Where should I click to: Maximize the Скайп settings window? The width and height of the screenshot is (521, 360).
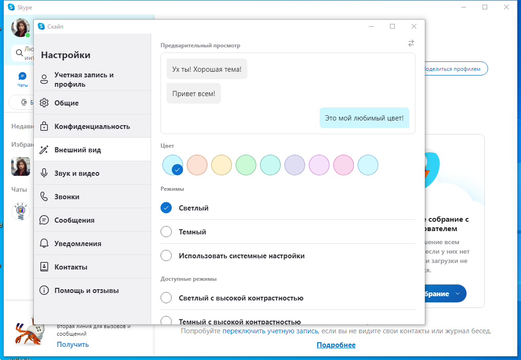392,26
